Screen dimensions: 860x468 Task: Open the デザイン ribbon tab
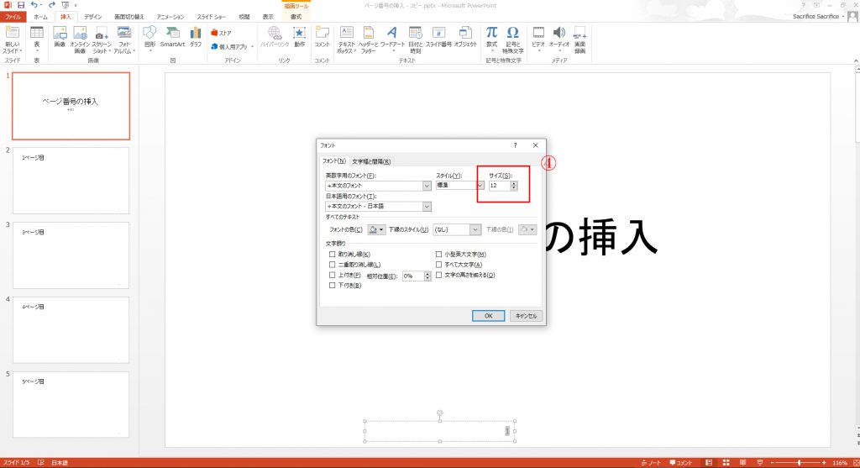pyautogui.click(x=93, y=16)
